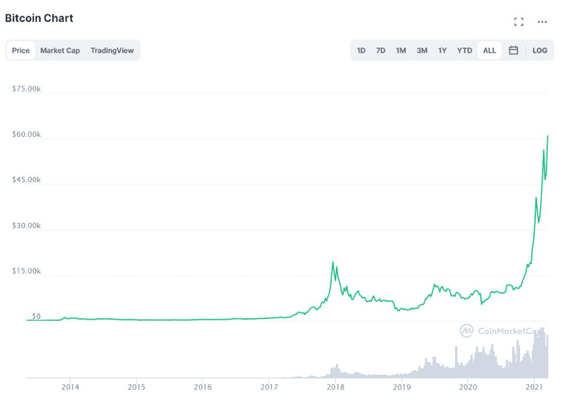
Task: Select the Price tab
Action: 20,50
